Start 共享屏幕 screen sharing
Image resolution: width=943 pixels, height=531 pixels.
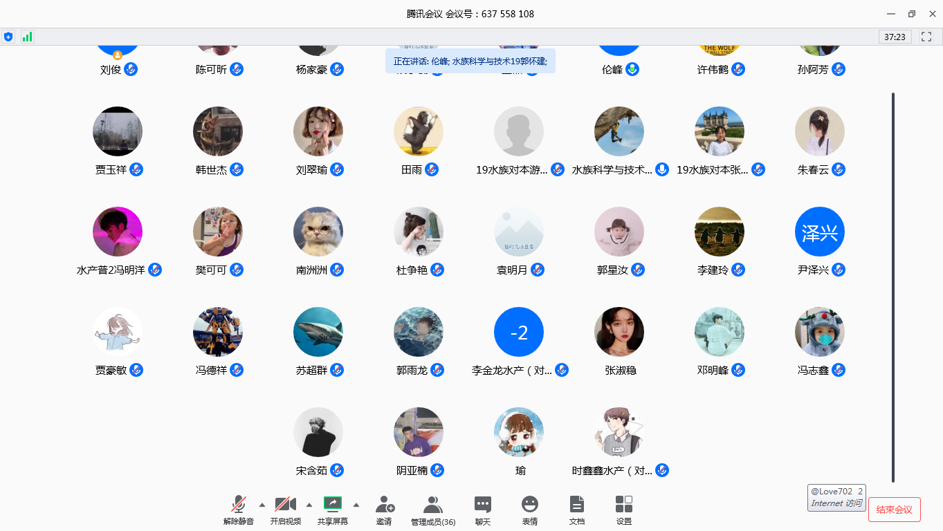pos(333,510)
